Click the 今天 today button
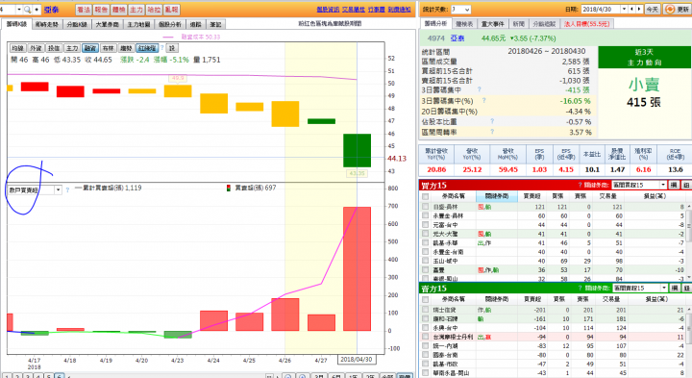Image resolution: width=692 pixels, height=378 pixels. click(x=652, y=10)
